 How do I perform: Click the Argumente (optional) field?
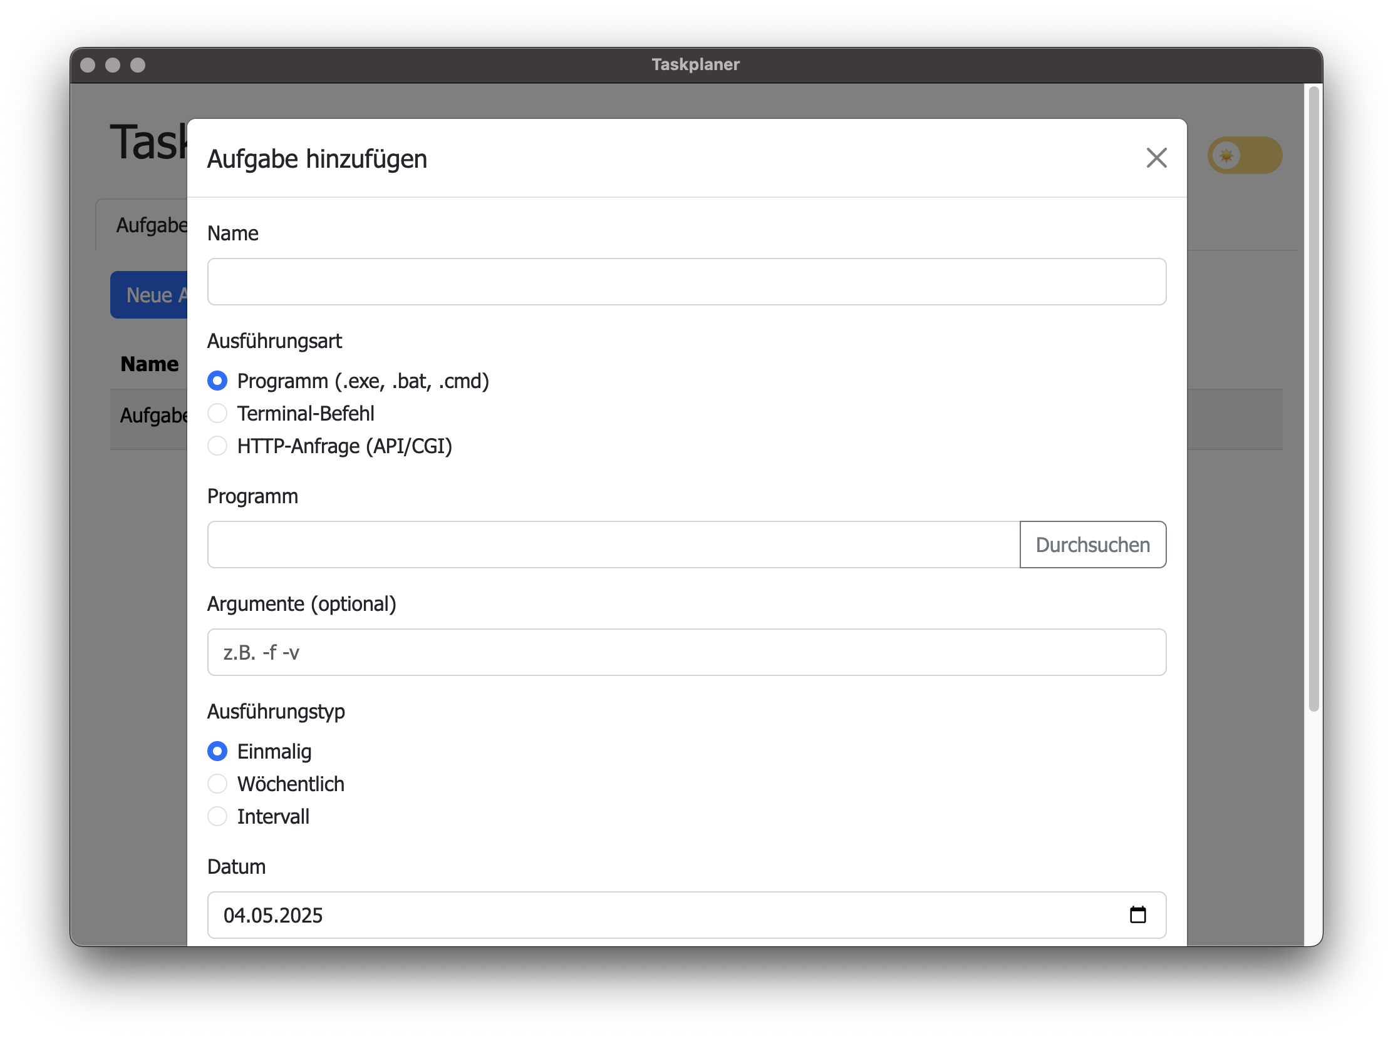point(686,652)
